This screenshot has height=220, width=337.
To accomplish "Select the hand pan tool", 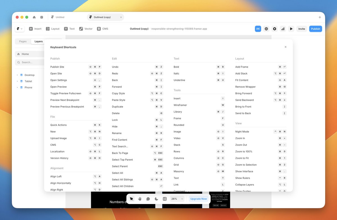I will (x=140, y=199).
